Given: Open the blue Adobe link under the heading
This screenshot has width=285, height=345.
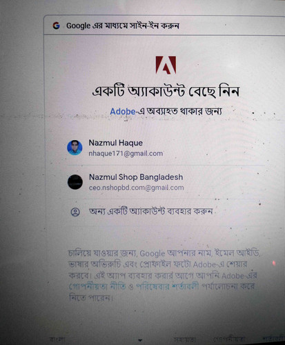Looking at the screenshot, I should click(x=123, y=112).
